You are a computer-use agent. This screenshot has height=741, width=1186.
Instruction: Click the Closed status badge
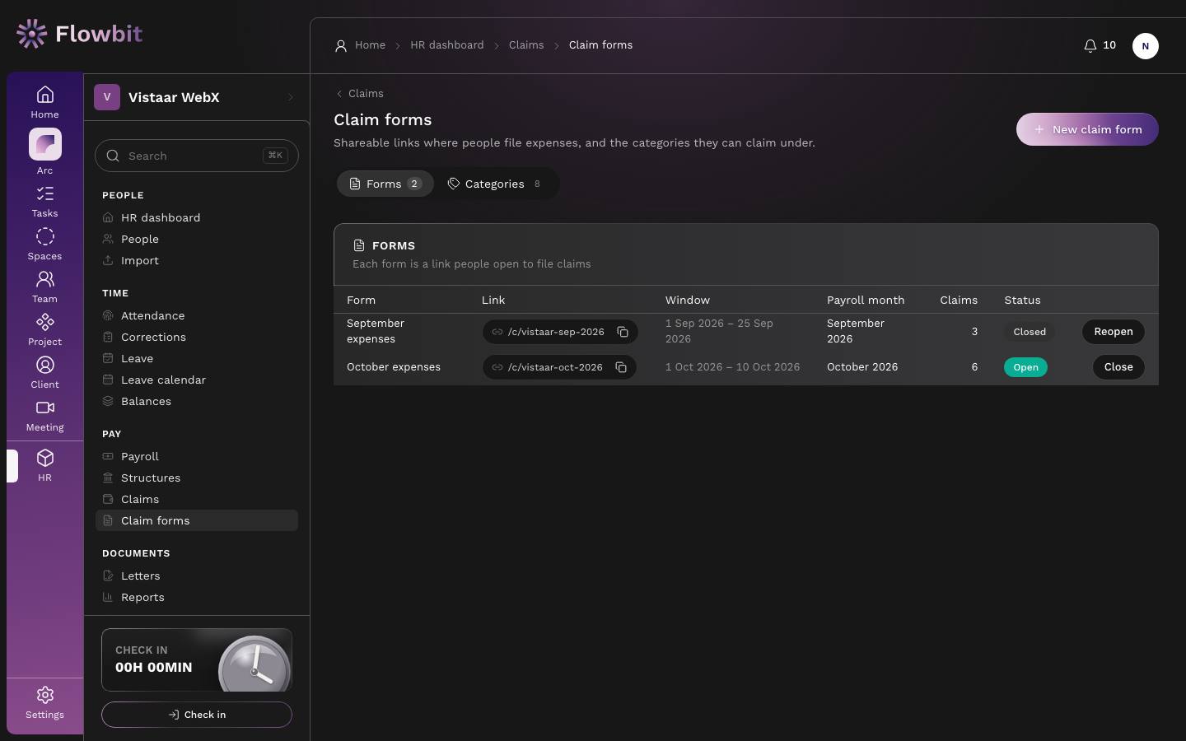1030,332
